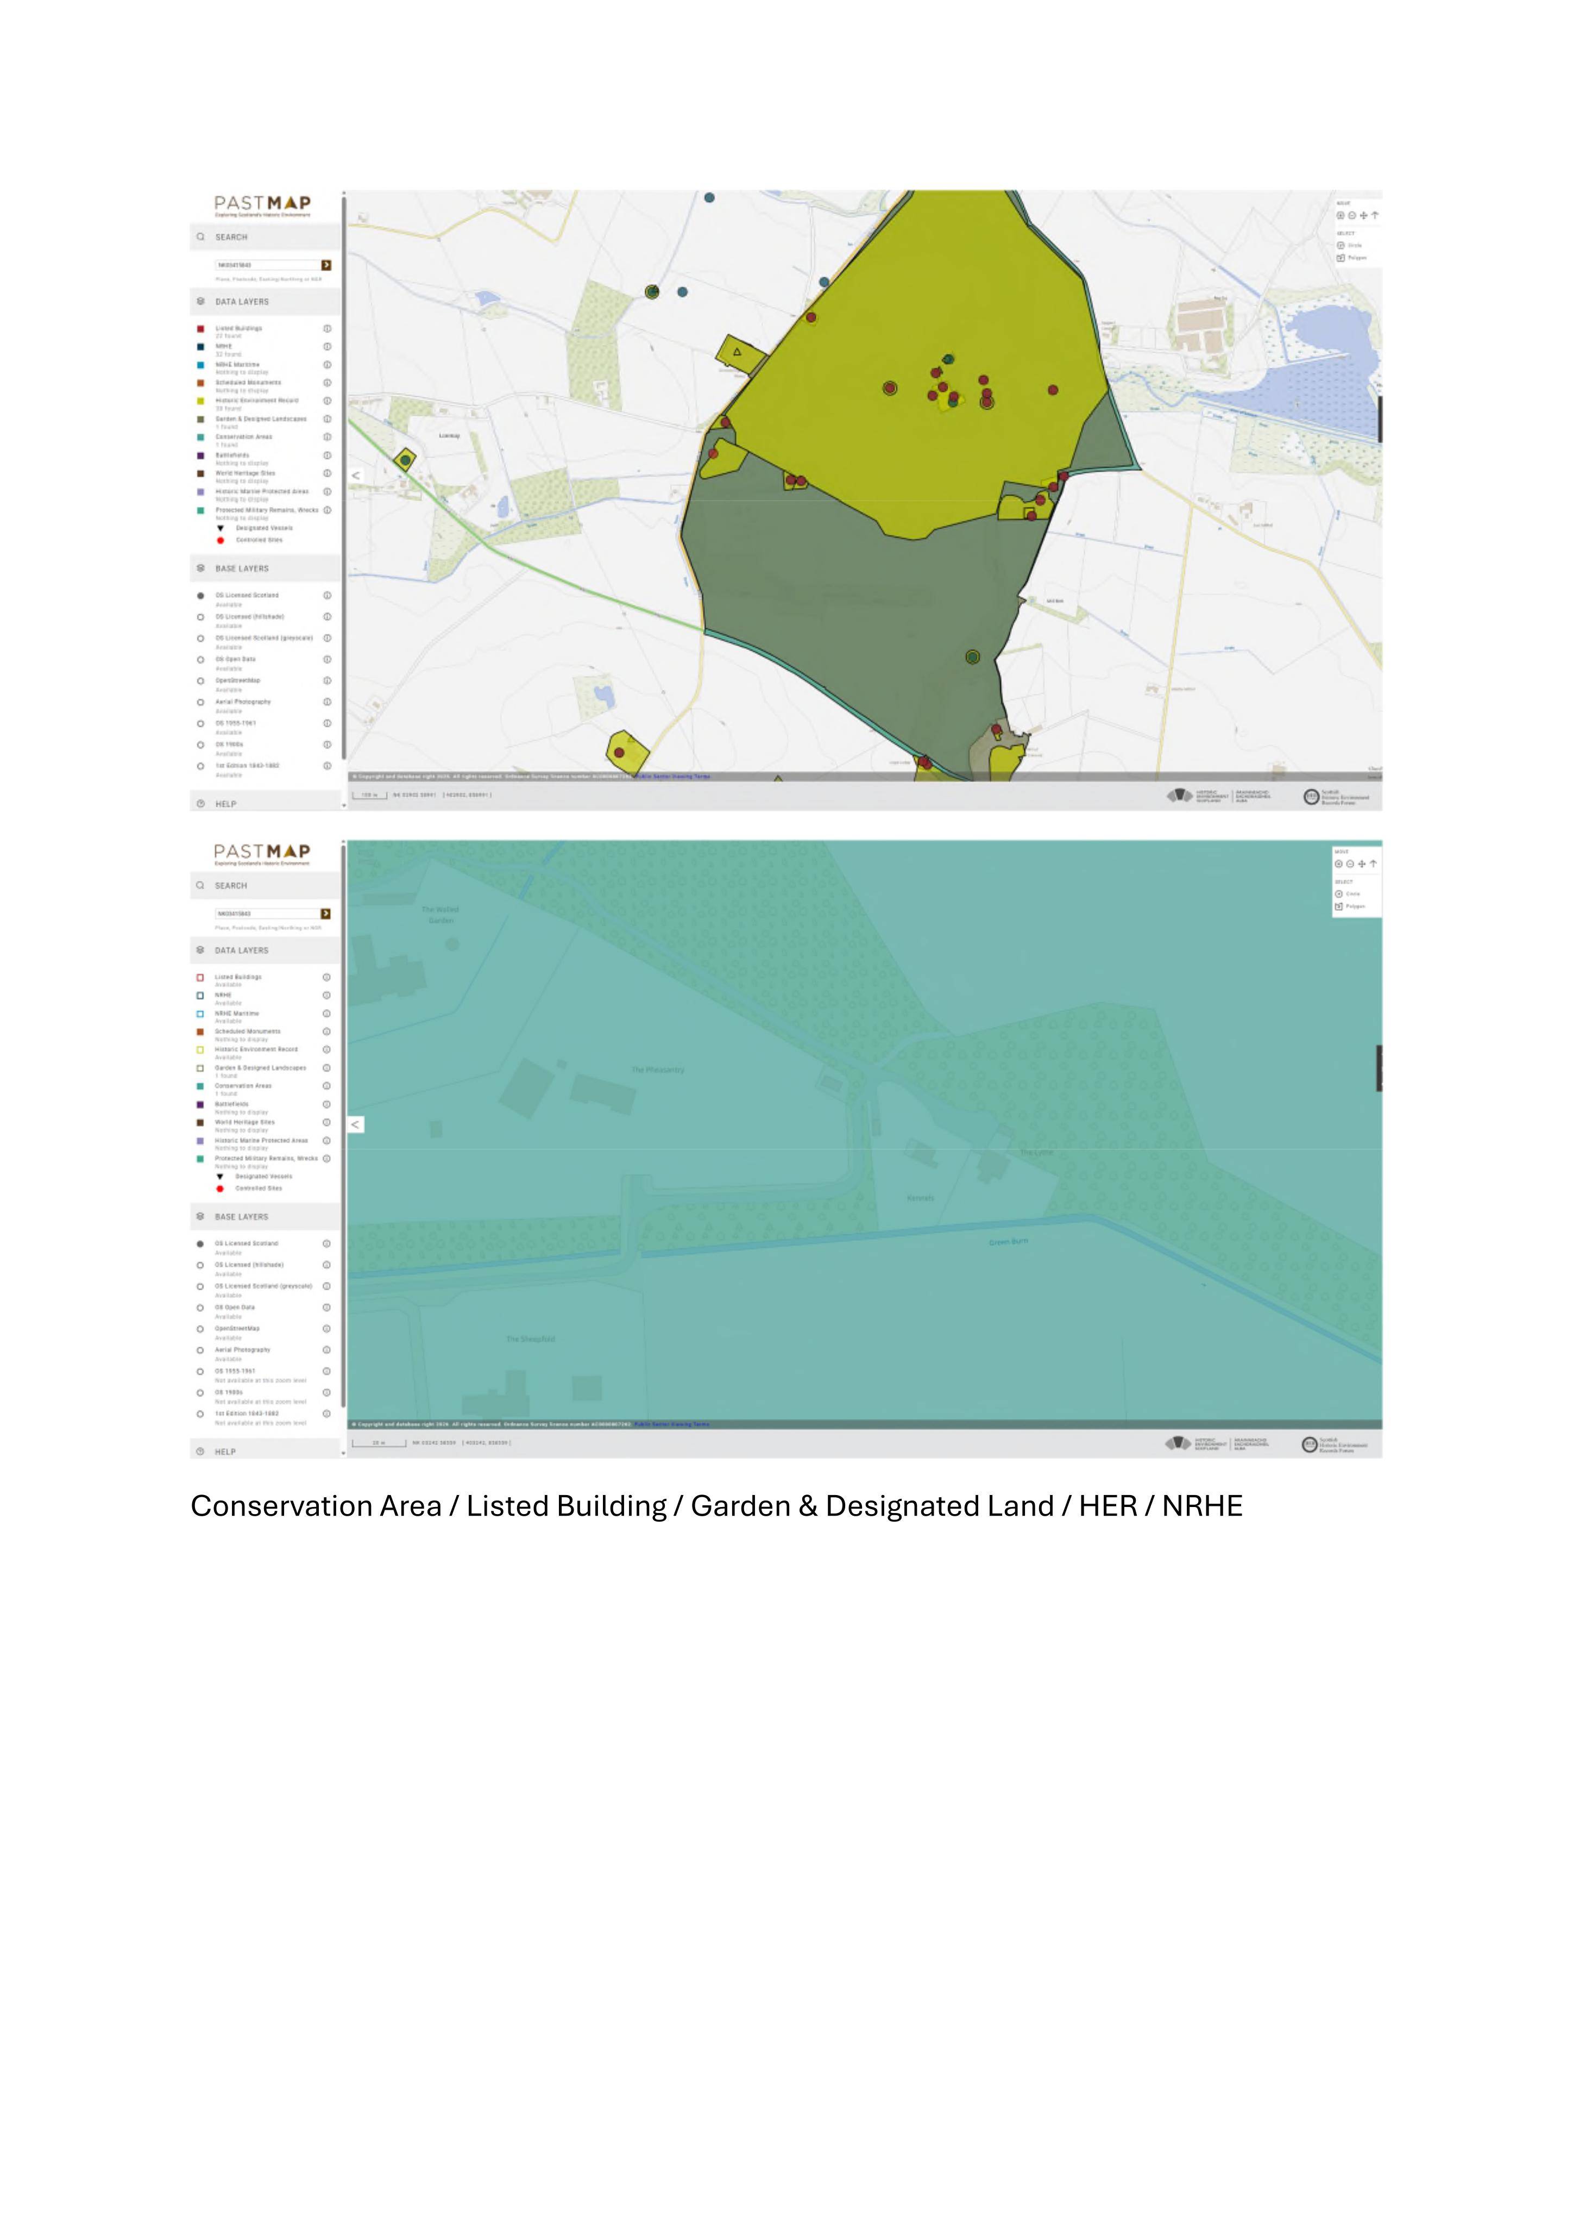Choose Circle select tool on yellow-polygon map
The height and width of the screenshot is (2226, 1573).
click(1349, 245)
